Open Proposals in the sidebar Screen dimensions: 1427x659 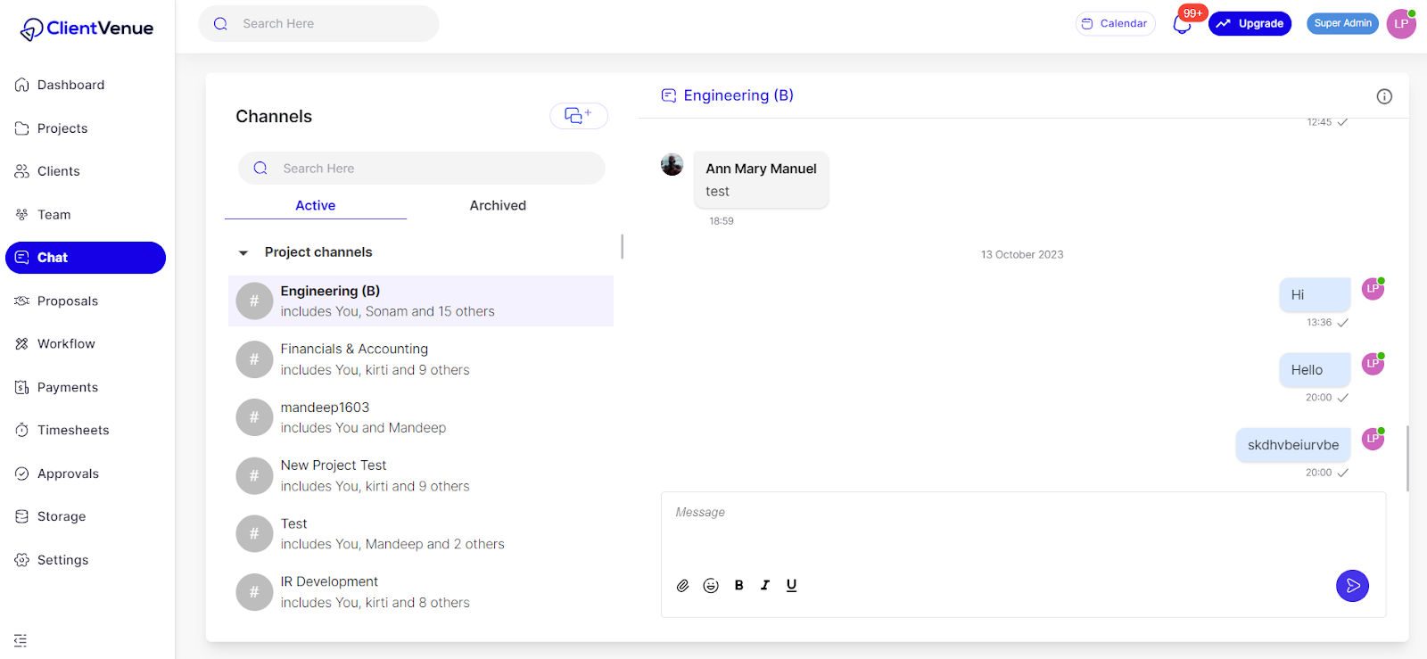pyautogui.click(x=67, y=301)
